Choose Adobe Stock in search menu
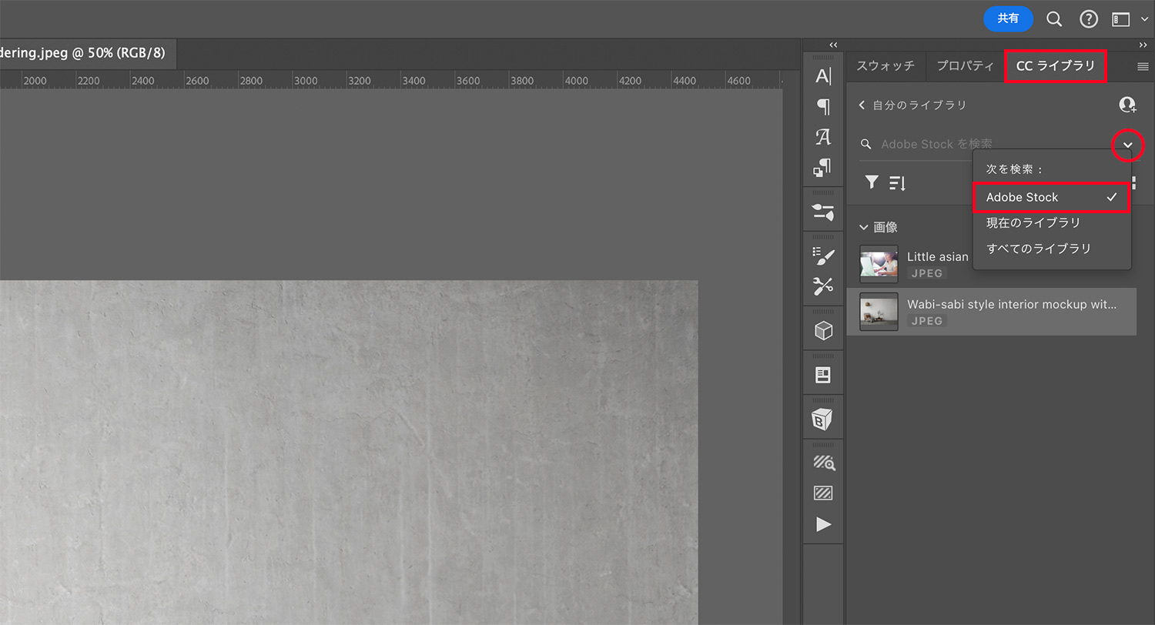The height and width of the screenshot is (625, 1155). point(1051,197)
